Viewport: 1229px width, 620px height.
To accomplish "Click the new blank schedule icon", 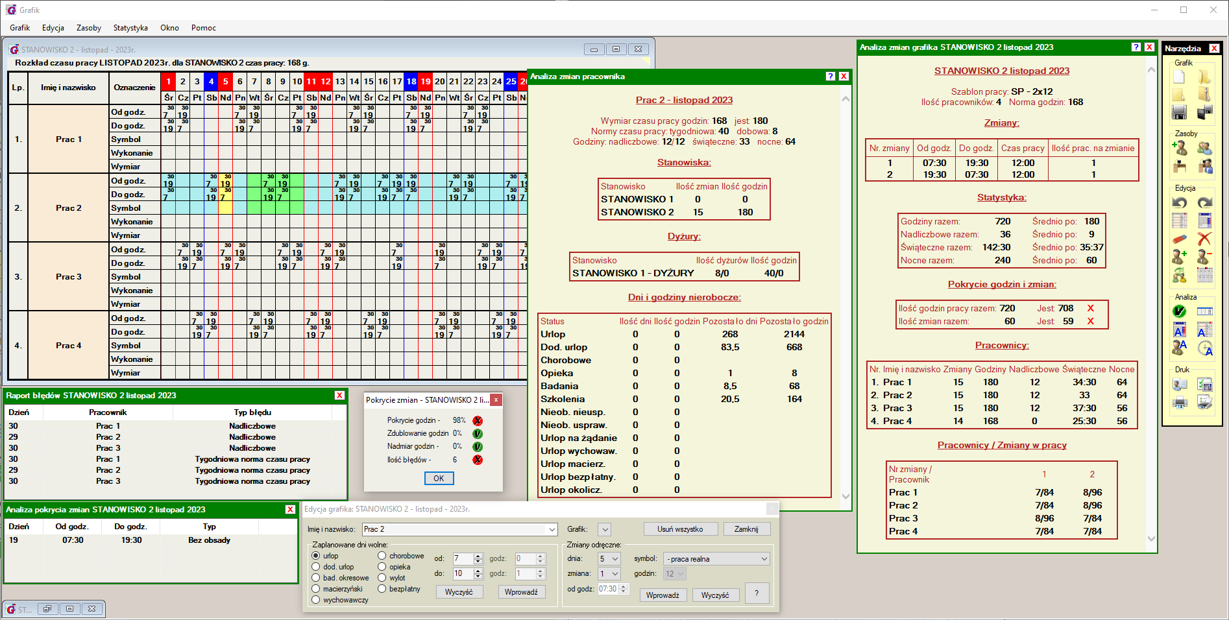I will click(1179, 78).
